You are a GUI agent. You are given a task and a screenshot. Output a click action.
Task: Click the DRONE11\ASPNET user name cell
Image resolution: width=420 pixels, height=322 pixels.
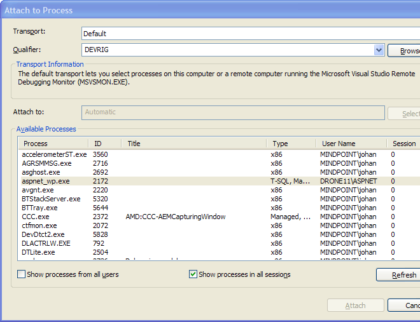[x=348, y=181]
